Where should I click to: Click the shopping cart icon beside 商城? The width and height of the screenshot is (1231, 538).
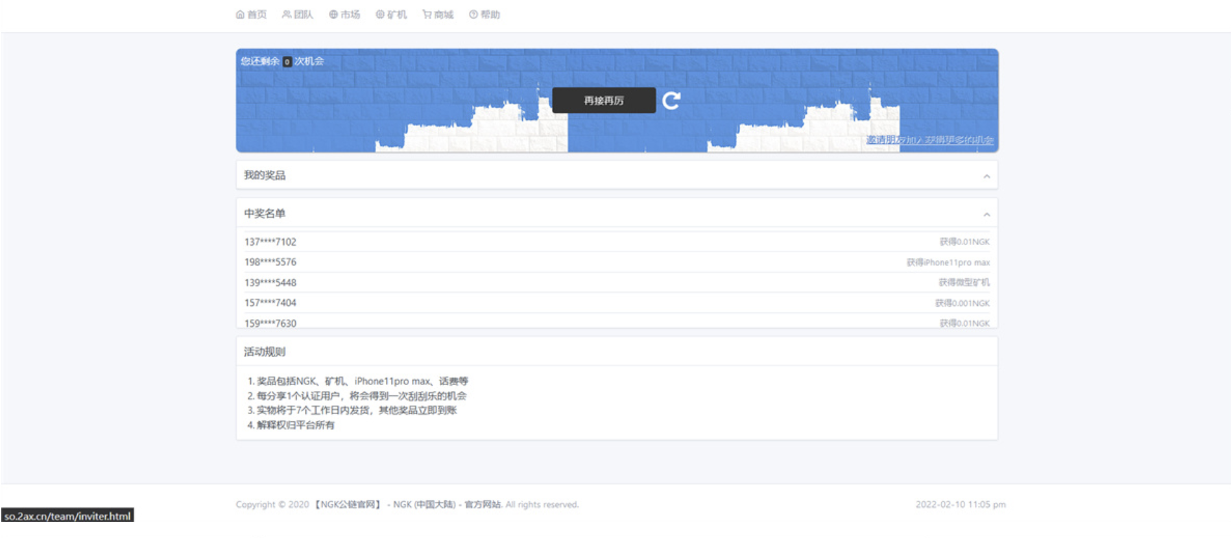coord(427,14)
